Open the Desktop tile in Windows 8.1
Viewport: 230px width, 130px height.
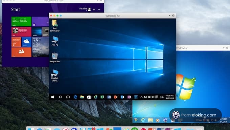point(37,31)
